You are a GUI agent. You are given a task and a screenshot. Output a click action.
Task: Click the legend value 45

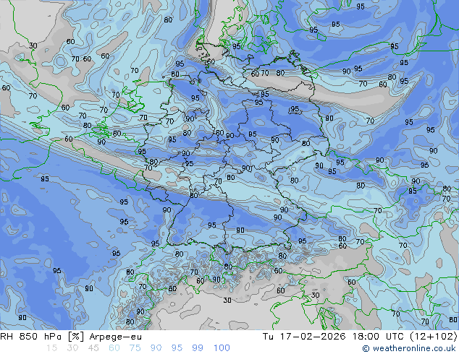click(93, 348)
